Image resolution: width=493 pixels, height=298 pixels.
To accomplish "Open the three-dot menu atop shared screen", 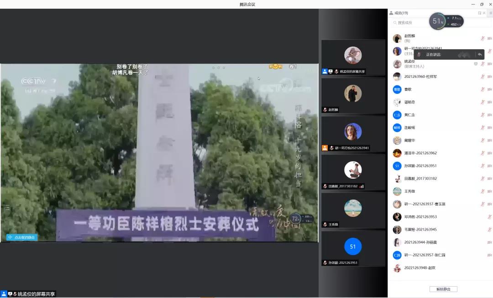I will tap(218, 67).
